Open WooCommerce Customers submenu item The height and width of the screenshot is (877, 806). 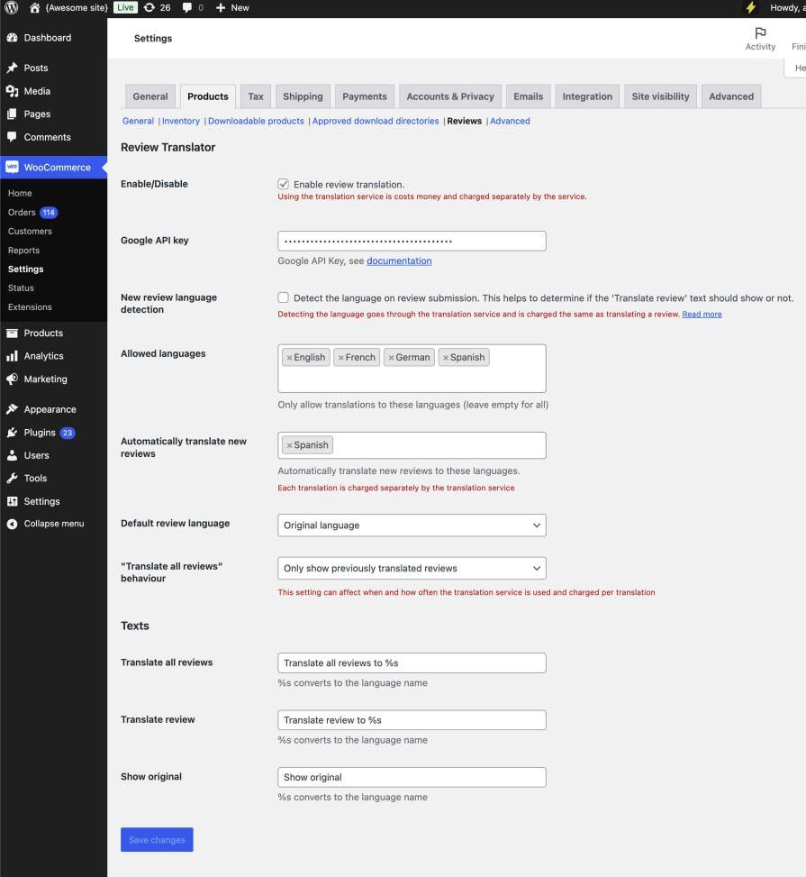click(x=30, y=231)
